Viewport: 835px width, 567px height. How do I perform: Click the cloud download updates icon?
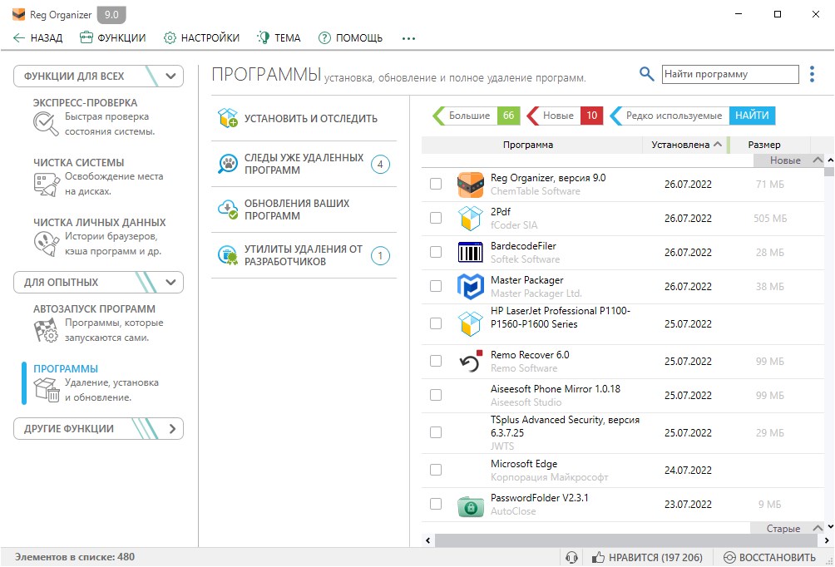pos(227,210)
